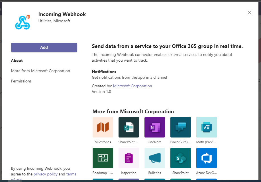Click More from Microsoft Corporation heading
Screen dimensions: 261x182
click(x=133, y=111)
